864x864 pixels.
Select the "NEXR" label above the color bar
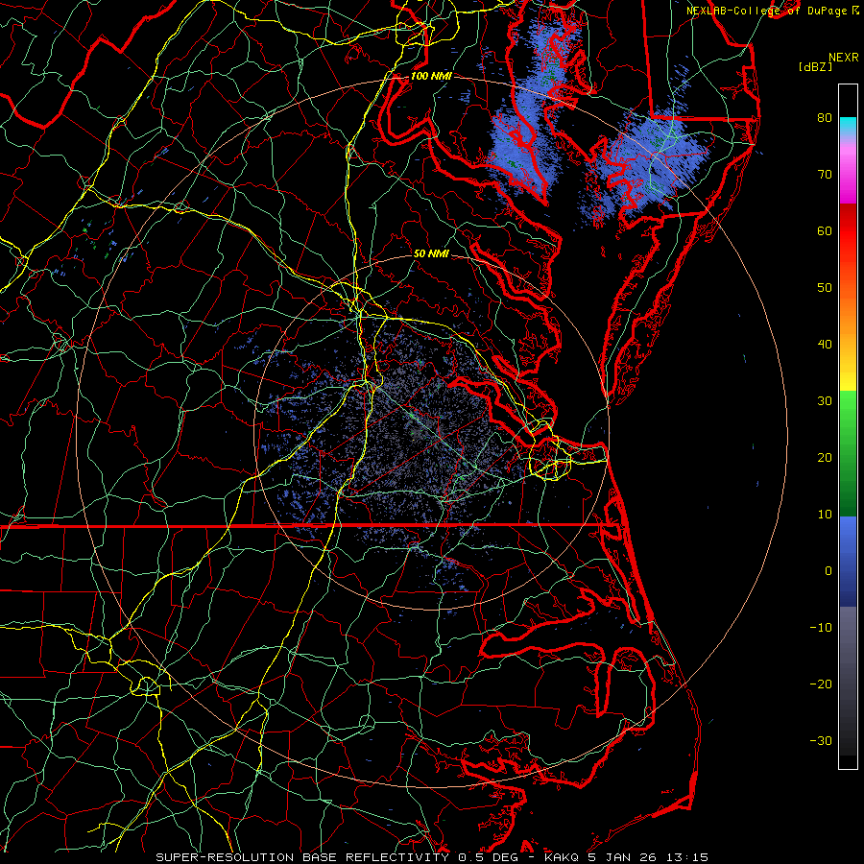843,58
